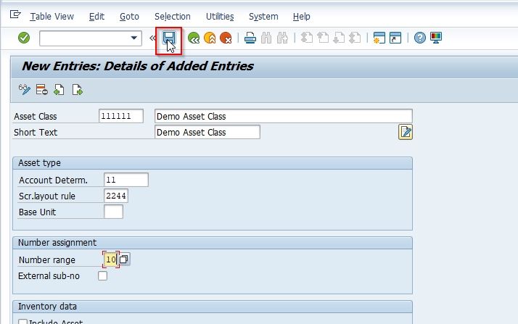518x324 pixels.
Task: Click the display/change glasses-pencil icon
Action: (25, 90)
